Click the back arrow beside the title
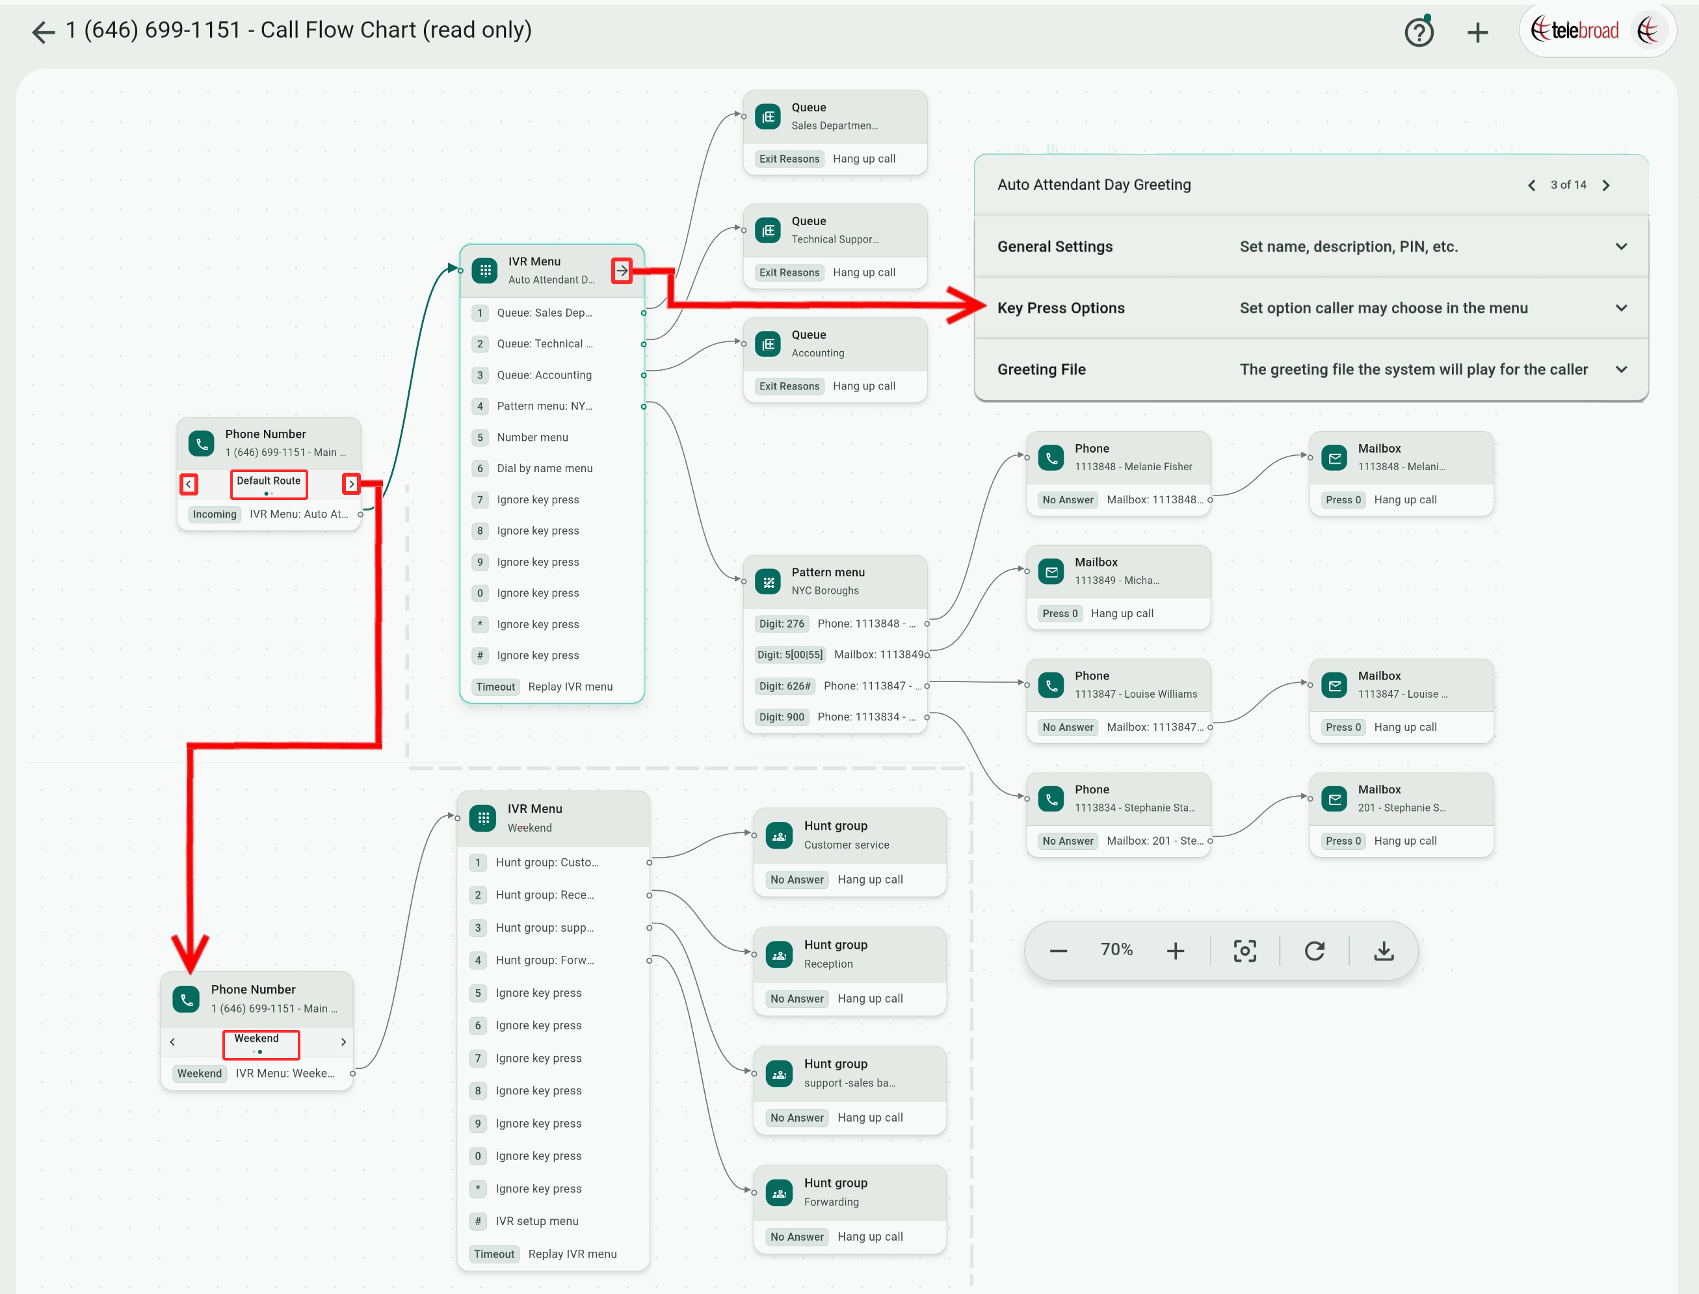 pyautogui.click(x=43, y=32)
